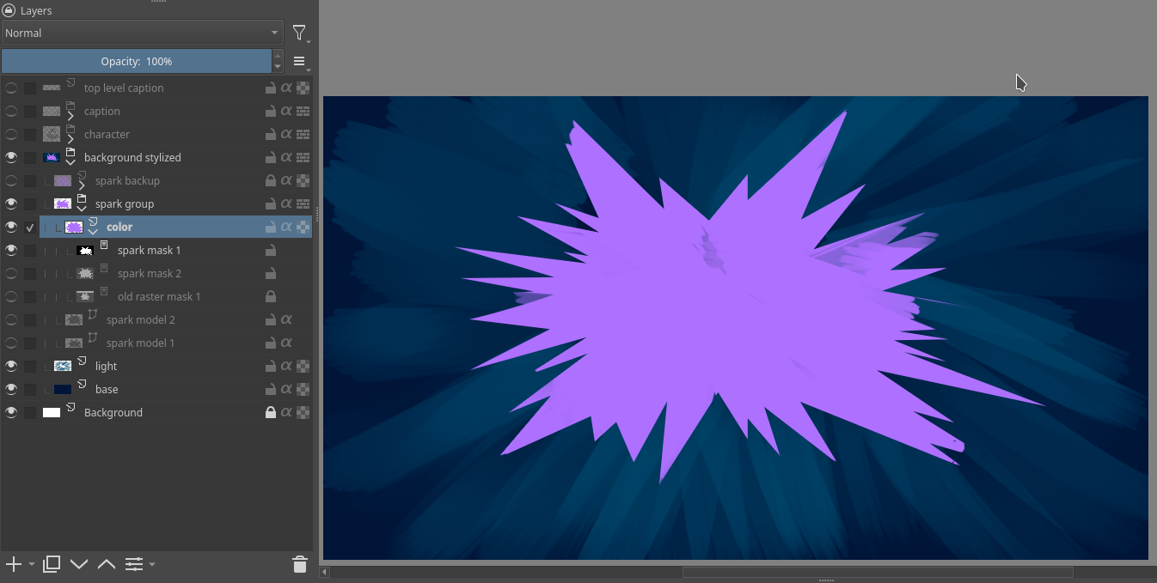Viewport: 1157px width, 583px height.
Task: Uncheck the selection checkbox on color layer
Action: tap(30, 228)
